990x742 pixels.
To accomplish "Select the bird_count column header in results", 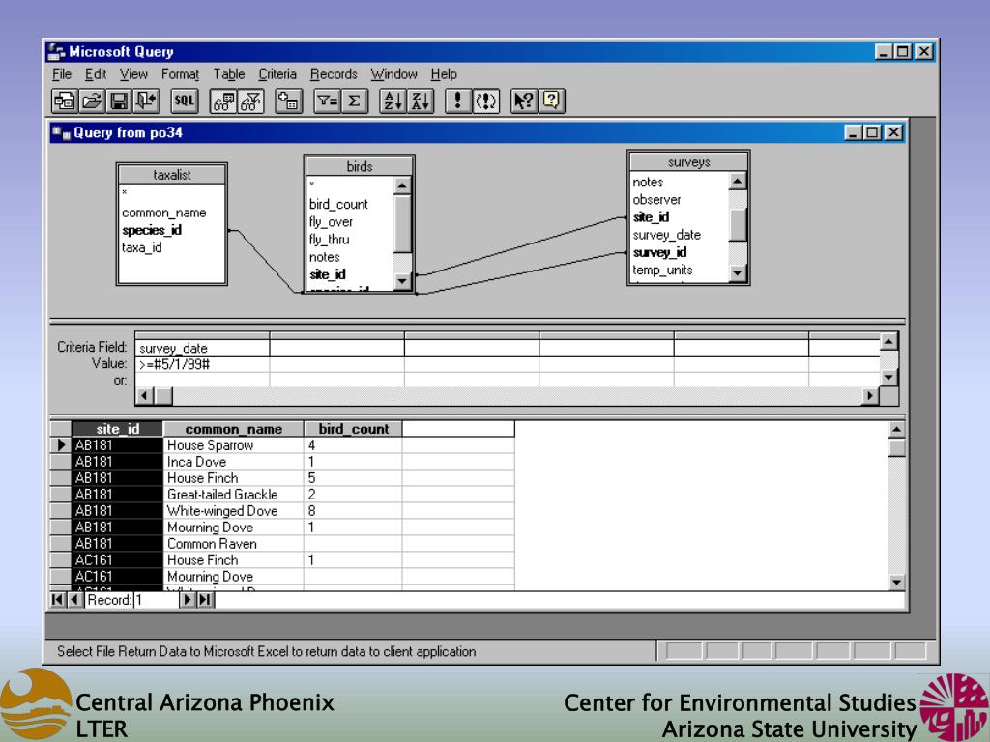I will [354, 429].
